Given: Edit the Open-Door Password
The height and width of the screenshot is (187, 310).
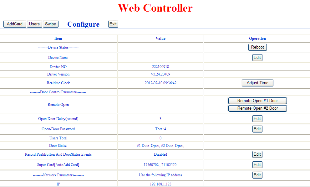Looking at the screenshot, I should pos(257,129).
